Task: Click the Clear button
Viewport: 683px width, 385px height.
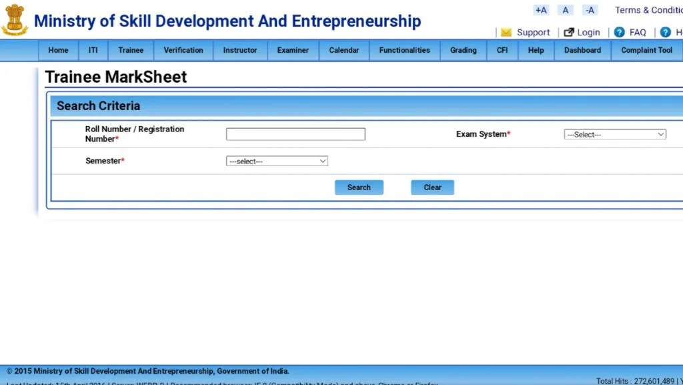Action: click(432, 187)
